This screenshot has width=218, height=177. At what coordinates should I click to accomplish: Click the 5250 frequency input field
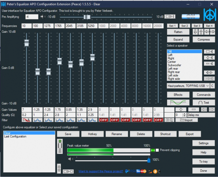92,26
